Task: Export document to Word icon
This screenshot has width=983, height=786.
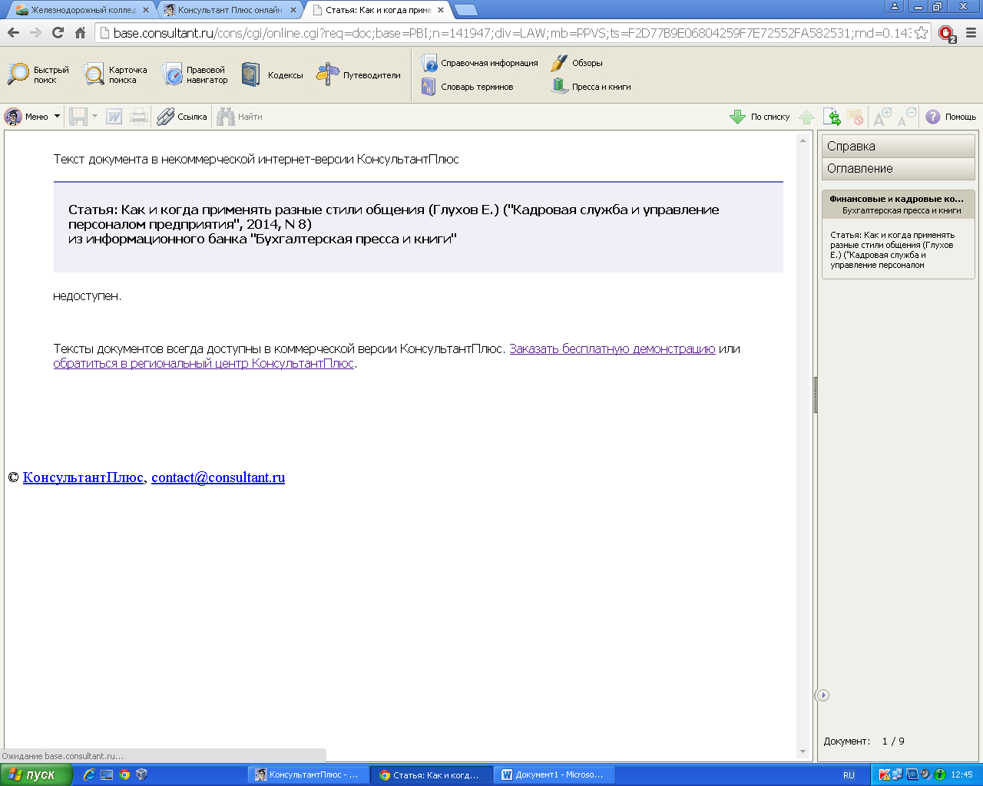Action: tap(114, 117)
